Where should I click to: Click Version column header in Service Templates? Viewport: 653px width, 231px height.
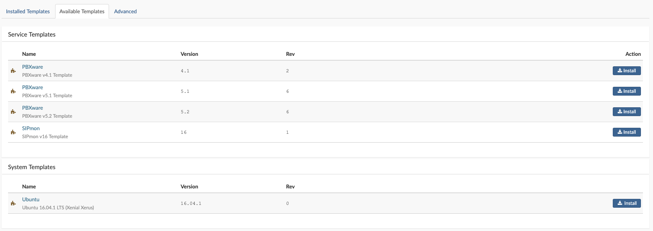tap(189, 54)
